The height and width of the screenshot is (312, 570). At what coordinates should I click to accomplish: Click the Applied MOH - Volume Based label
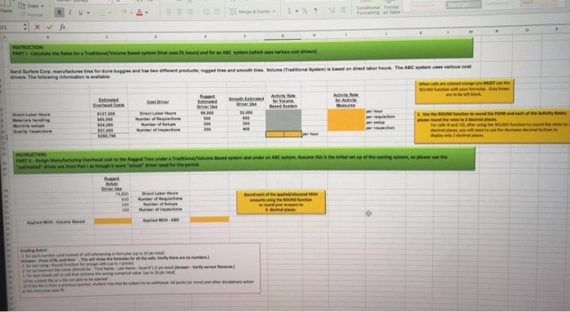pyautogui.click(x=55, y=221)
